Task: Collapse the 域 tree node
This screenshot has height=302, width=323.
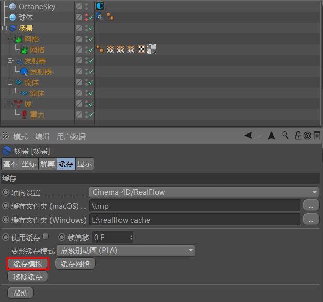Action: [10, 104]
